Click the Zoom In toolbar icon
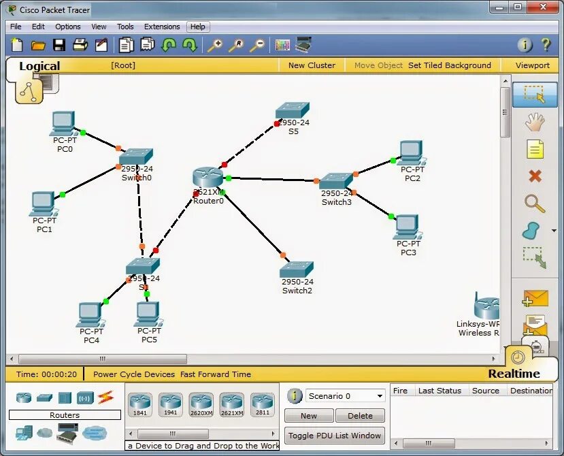The width and height of the screenshot is (564, 456). click(216, 44)
